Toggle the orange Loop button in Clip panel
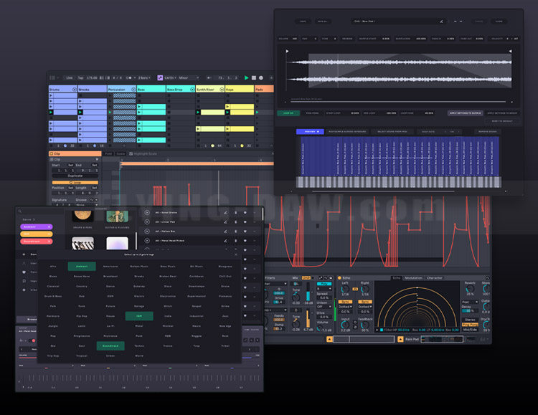Image resolution: width=538 pixels, height=415 pixels. 75,183
